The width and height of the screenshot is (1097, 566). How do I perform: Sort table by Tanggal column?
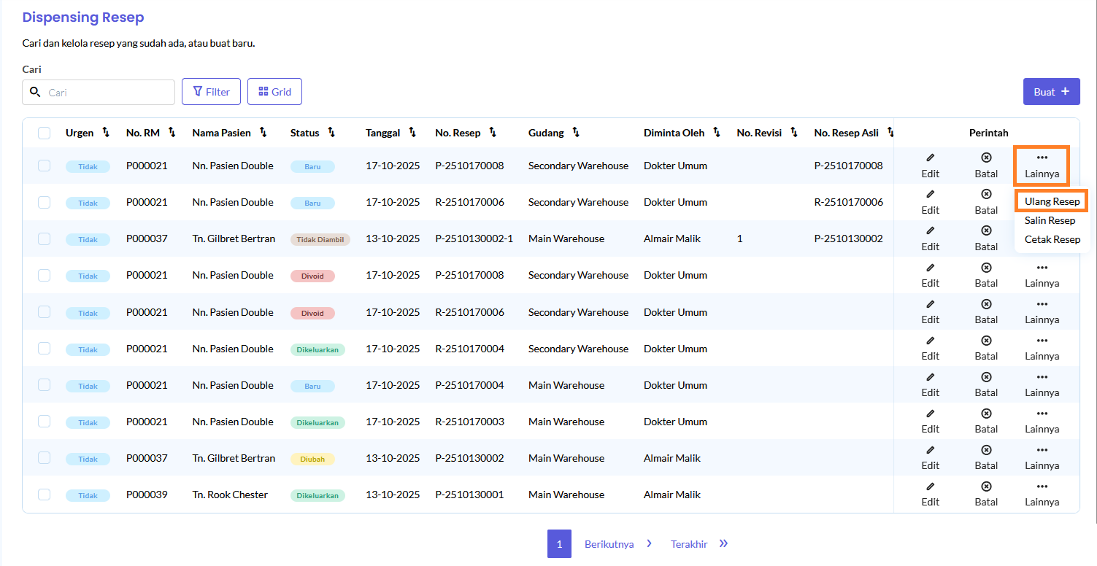412,133
